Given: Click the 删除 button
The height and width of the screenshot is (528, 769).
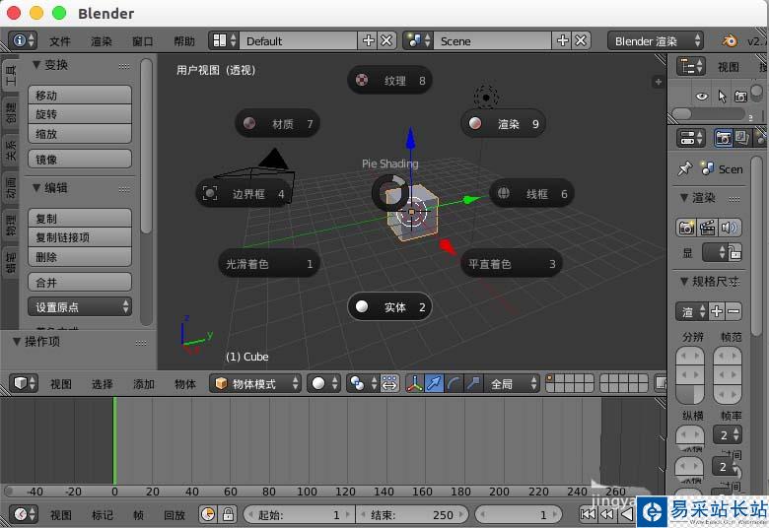Looking at the screenshot, I should [x=80, y=256].
